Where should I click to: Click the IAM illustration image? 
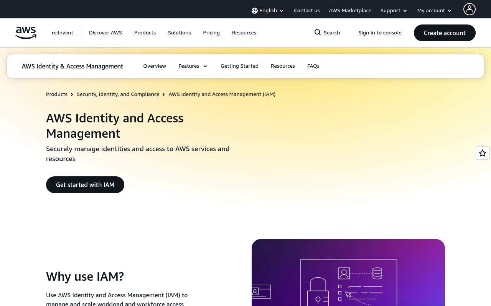point(348,272)
